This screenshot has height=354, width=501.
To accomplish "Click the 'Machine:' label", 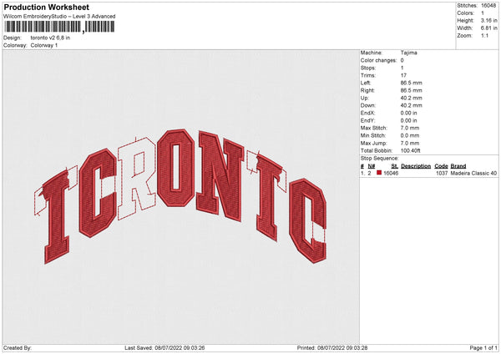I will (x=372, y=53).
